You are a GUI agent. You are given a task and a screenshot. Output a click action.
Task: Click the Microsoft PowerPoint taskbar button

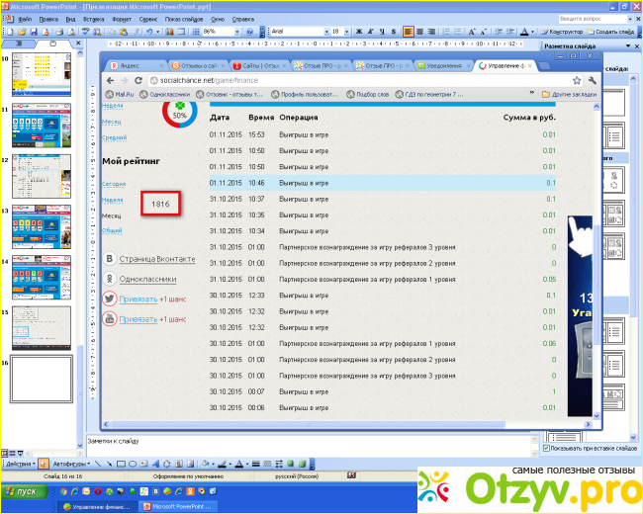tap(177, 507)
